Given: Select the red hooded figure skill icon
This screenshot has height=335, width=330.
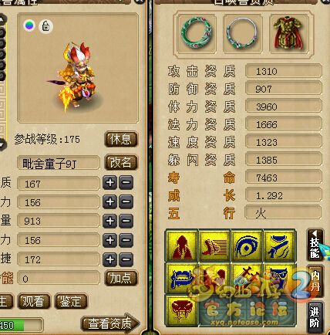Looking at the screenshot, I should click(182, 246).
